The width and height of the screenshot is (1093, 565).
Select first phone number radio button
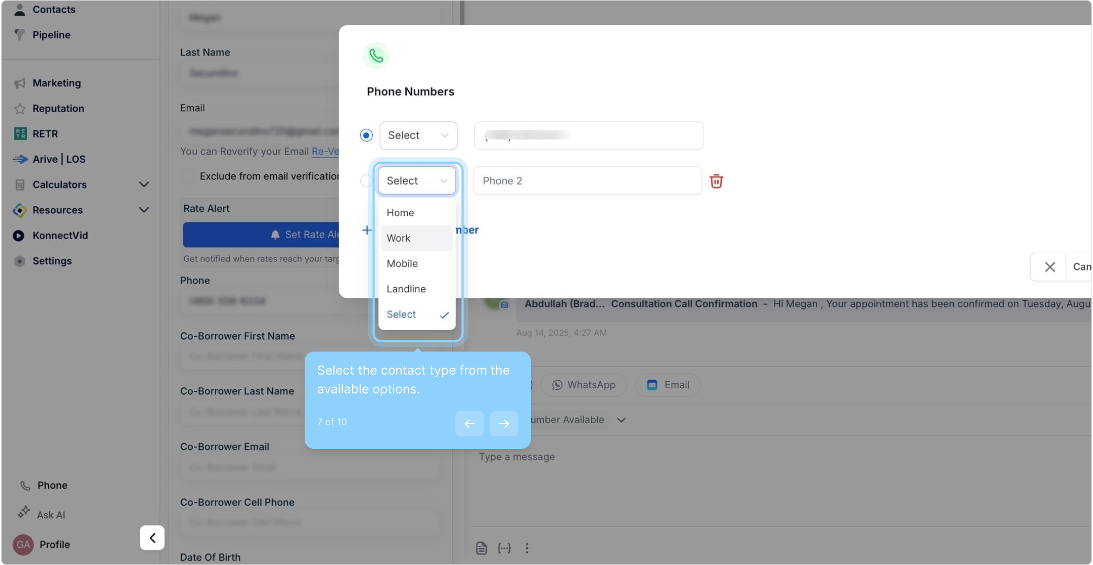(366, 135)
